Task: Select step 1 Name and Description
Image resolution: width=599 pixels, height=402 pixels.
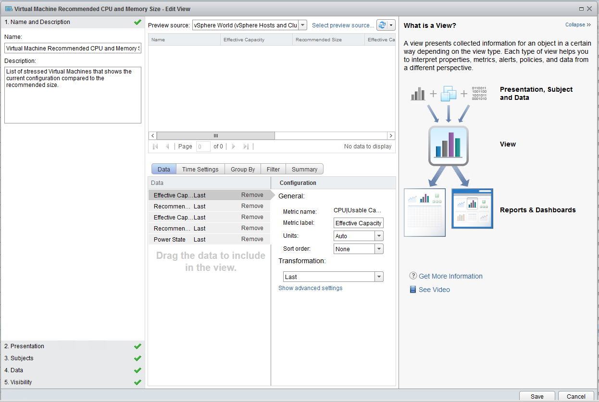Action: 73,22
